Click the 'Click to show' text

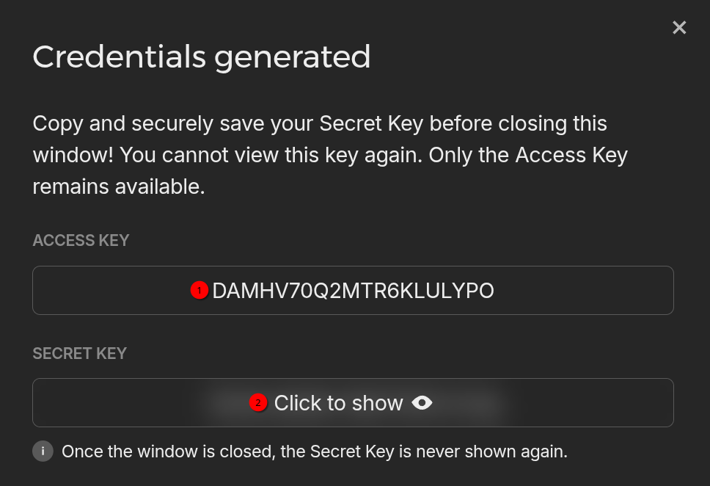pos(338,403)
